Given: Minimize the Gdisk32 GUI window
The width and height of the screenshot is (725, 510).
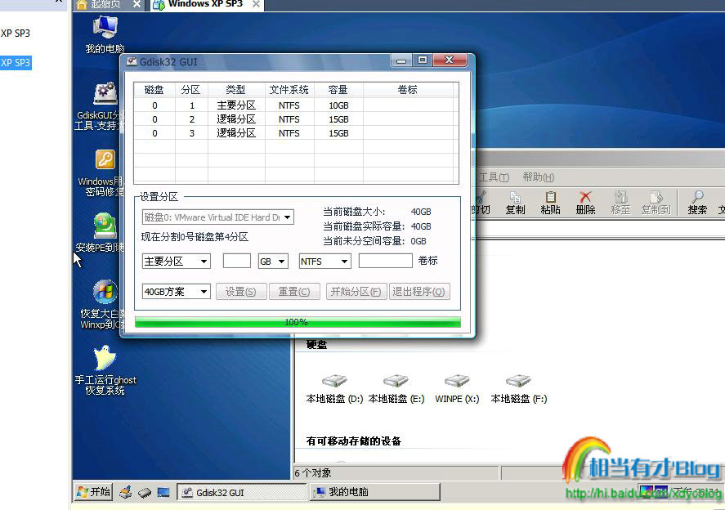Looking at the screenshot, I should click(x=401, y=60).
